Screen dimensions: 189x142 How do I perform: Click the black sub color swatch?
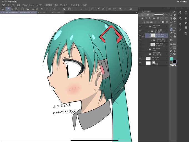175,62
